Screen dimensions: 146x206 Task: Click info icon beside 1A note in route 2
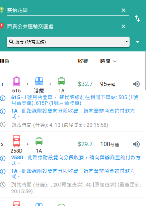pos(3,172)
